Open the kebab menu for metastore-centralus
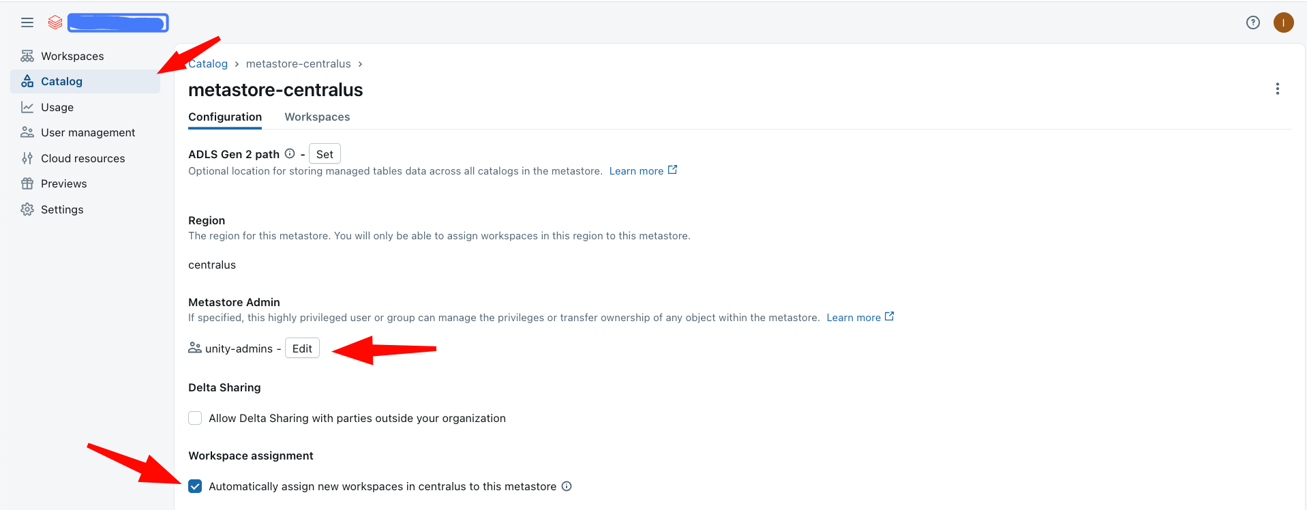1307x510 pixels. 1277,89
